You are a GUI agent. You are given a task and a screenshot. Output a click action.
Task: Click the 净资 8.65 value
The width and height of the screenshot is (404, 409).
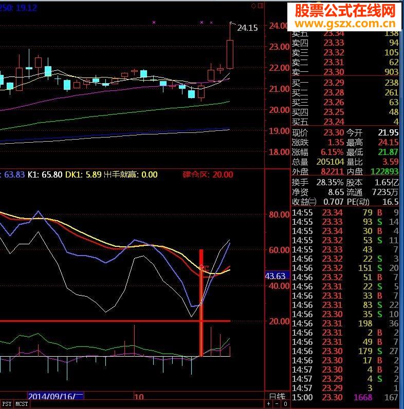[x=336, y=192]
